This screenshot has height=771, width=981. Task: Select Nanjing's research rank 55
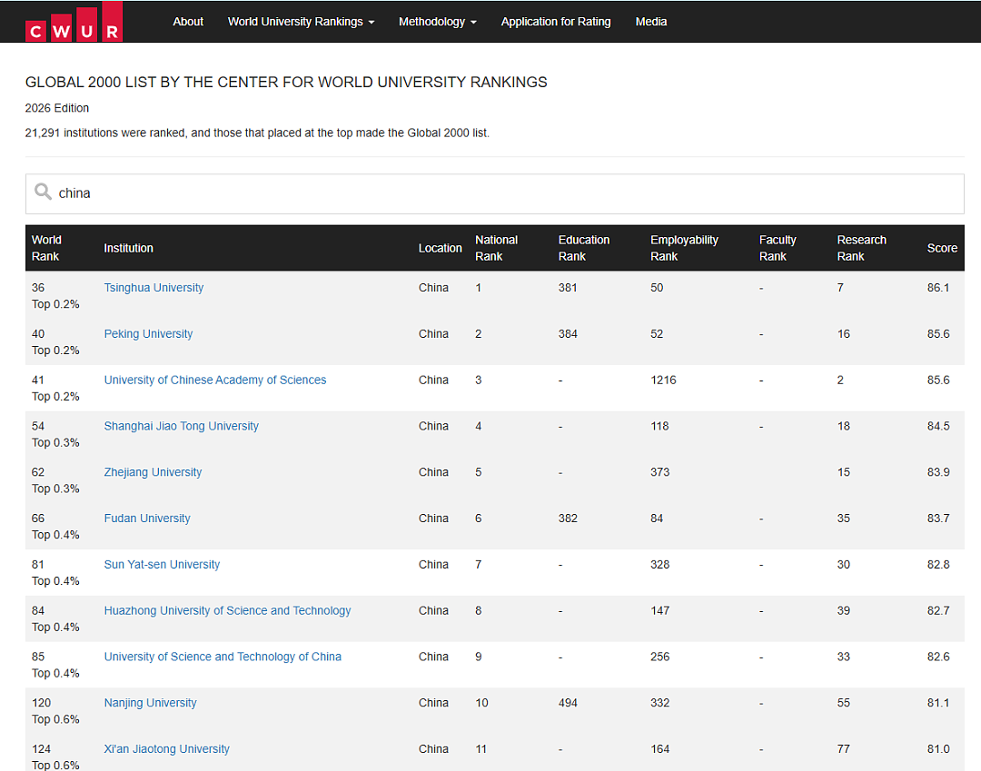click(x=844, y=703)
